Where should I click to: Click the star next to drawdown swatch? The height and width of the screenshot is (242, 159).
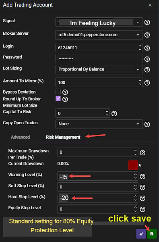[x=140, y=165]
